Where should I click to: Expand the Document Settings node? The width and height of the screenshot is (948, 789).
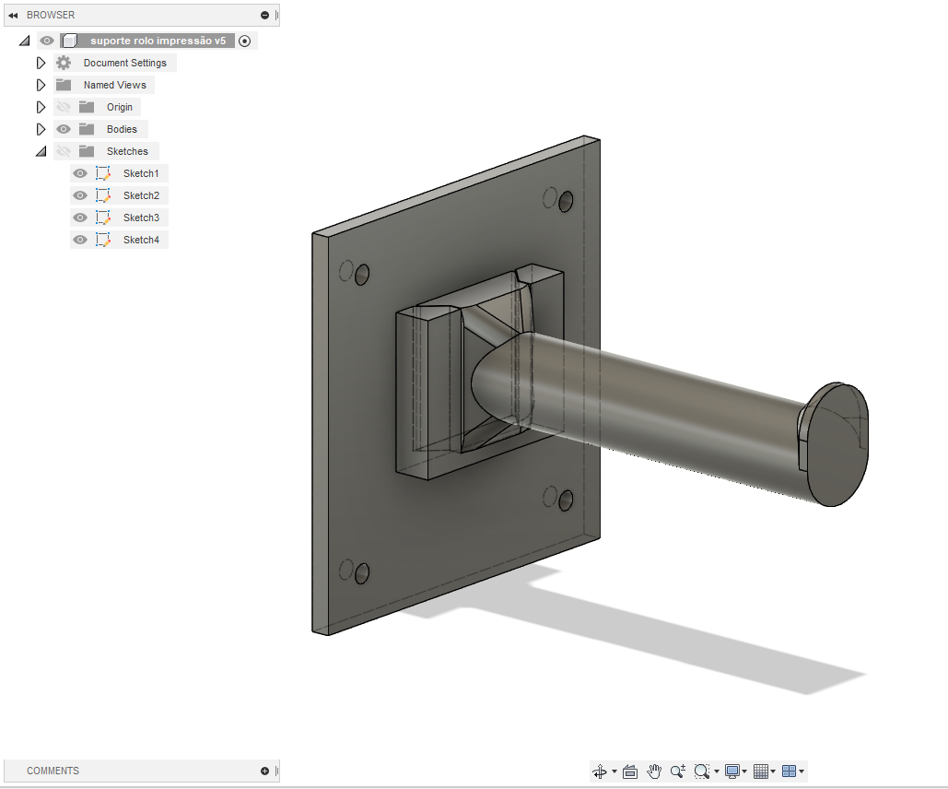click(x=41, y=63)
